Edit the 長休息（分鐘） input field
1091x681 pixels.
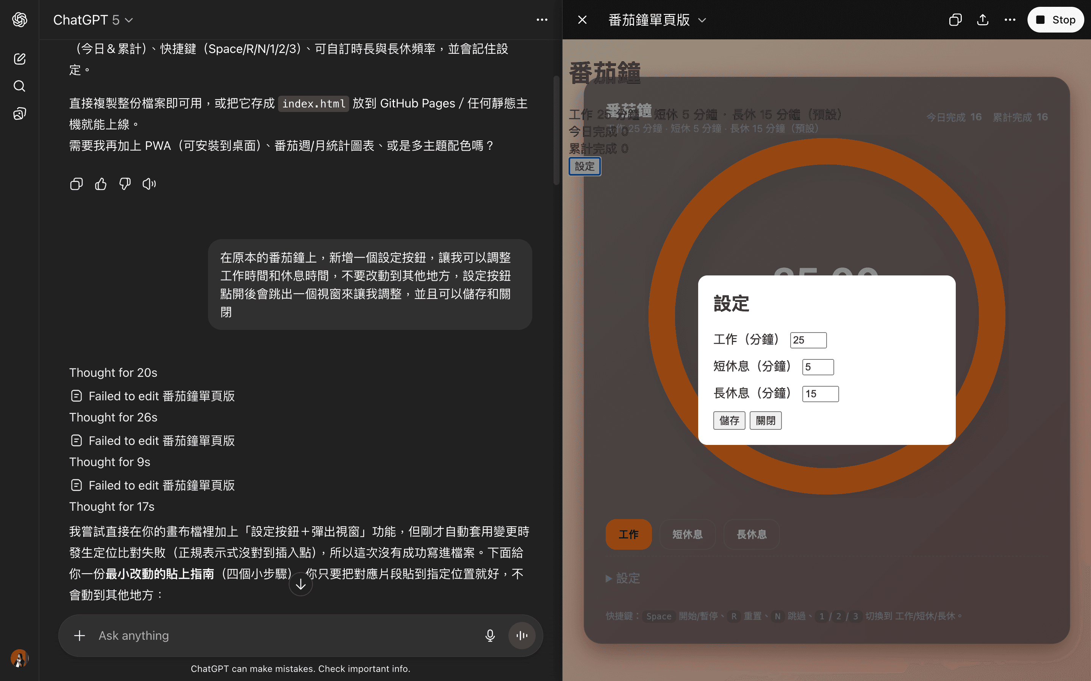pyautogui.click(x=821, y=393)
